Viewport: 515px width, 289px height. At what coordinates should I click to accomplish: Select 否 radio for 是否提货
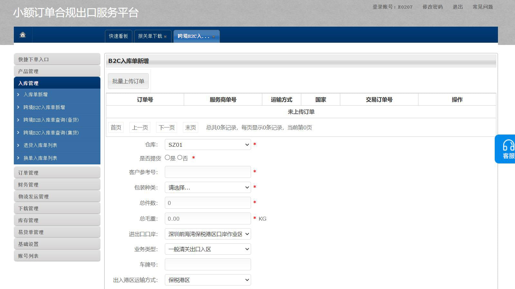pyautogui.click(x=180, y=158)
